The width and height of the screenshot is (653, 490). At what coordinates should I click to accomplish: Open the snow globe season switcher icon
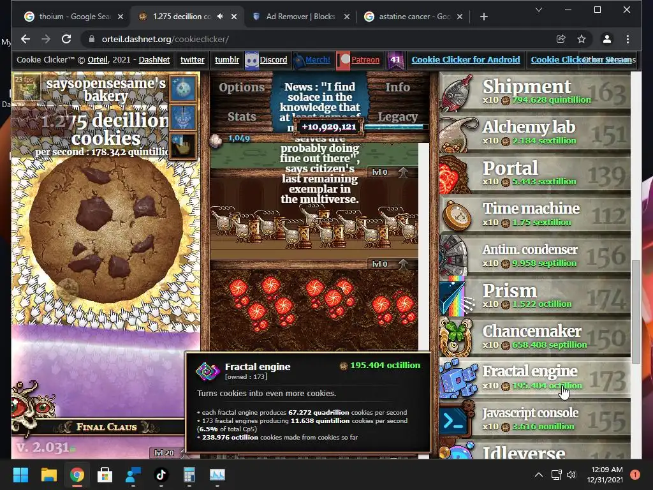[183, 88]
